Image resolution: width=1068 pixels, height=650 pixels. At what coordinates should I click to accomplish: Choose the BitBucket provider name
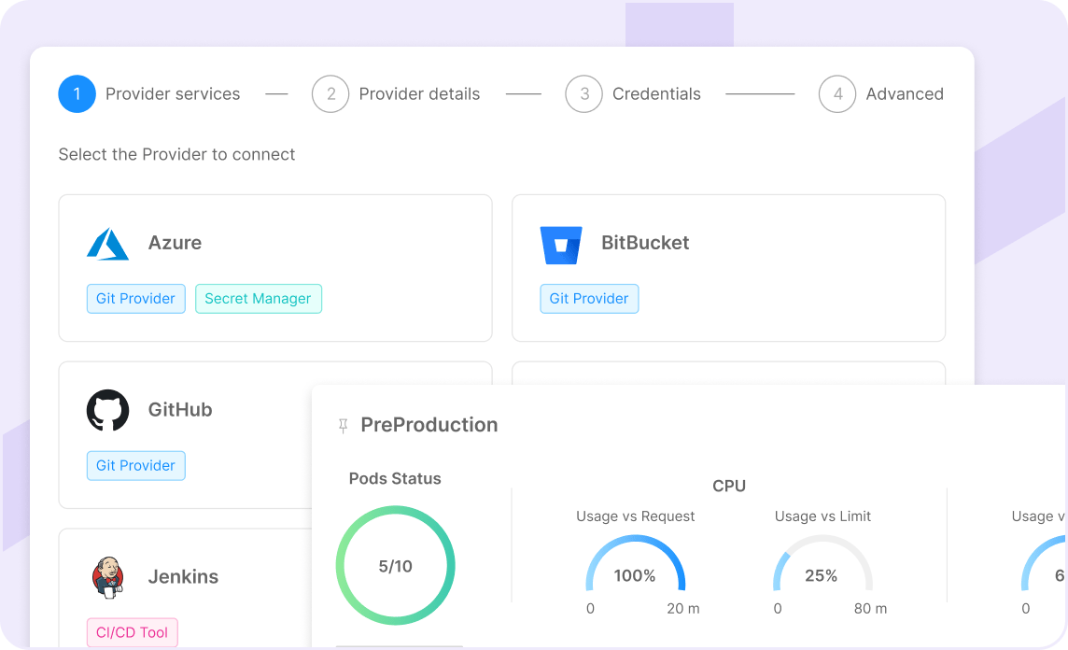645,243
